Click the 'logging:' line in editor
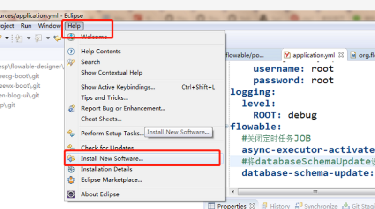 point(253,92)
